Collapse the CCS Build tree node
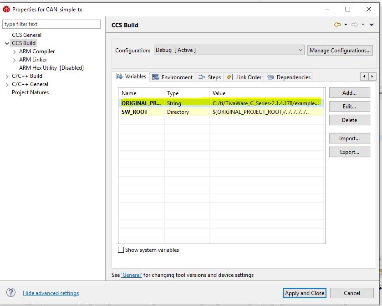 click(7, 43)
